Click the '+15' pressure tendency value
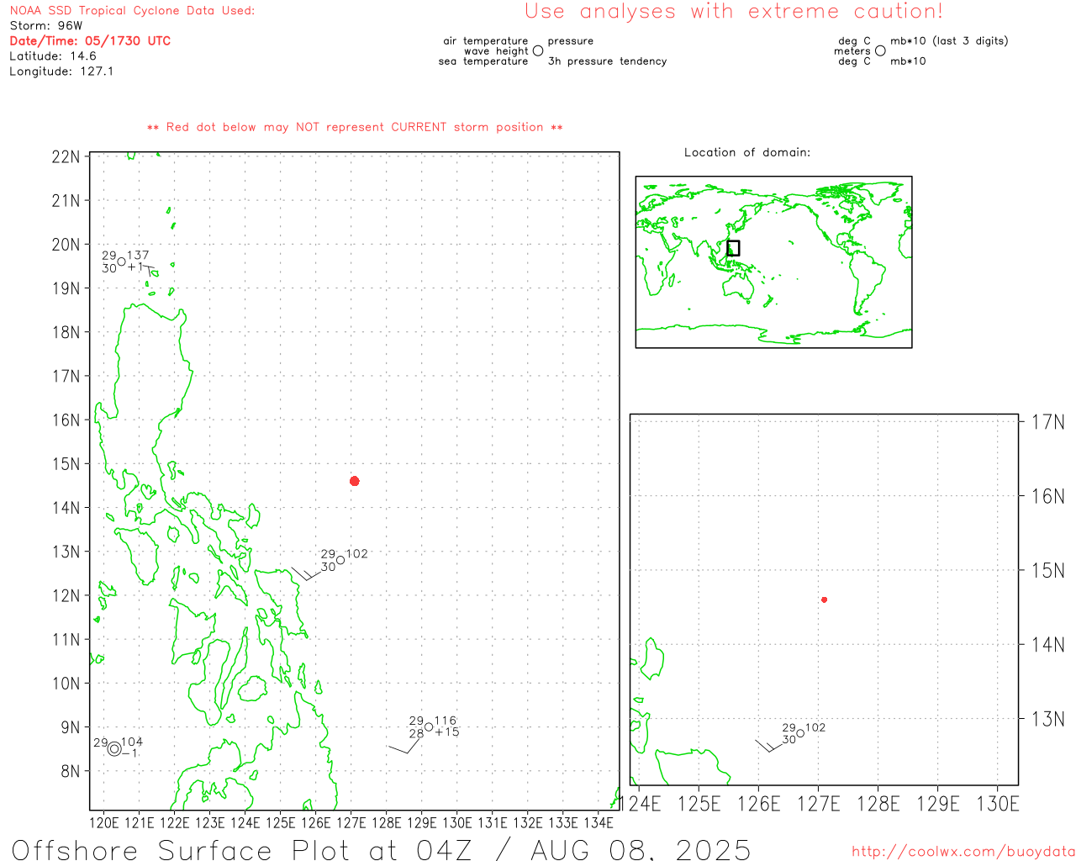 point(447,732)
